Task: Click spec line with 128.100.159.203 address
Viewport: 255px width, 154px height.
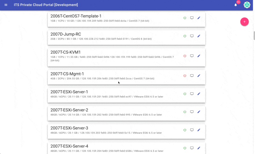Action: pyautogui.click(x=106, y=133)
